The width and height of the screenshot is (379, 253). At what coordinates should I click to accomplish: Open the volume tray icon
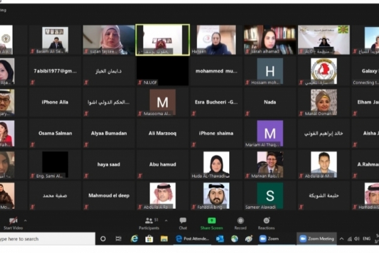click(x=357, y=239)
